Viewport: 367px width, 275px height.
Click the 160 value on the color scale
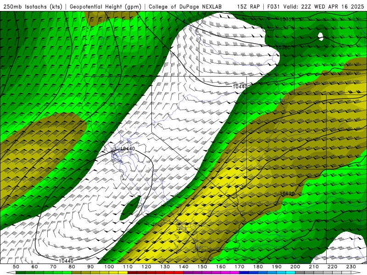[221, 267]
